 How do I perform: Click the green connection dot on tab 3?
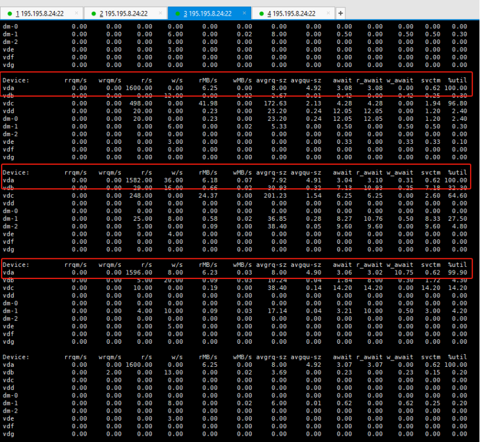coord(177,13)
